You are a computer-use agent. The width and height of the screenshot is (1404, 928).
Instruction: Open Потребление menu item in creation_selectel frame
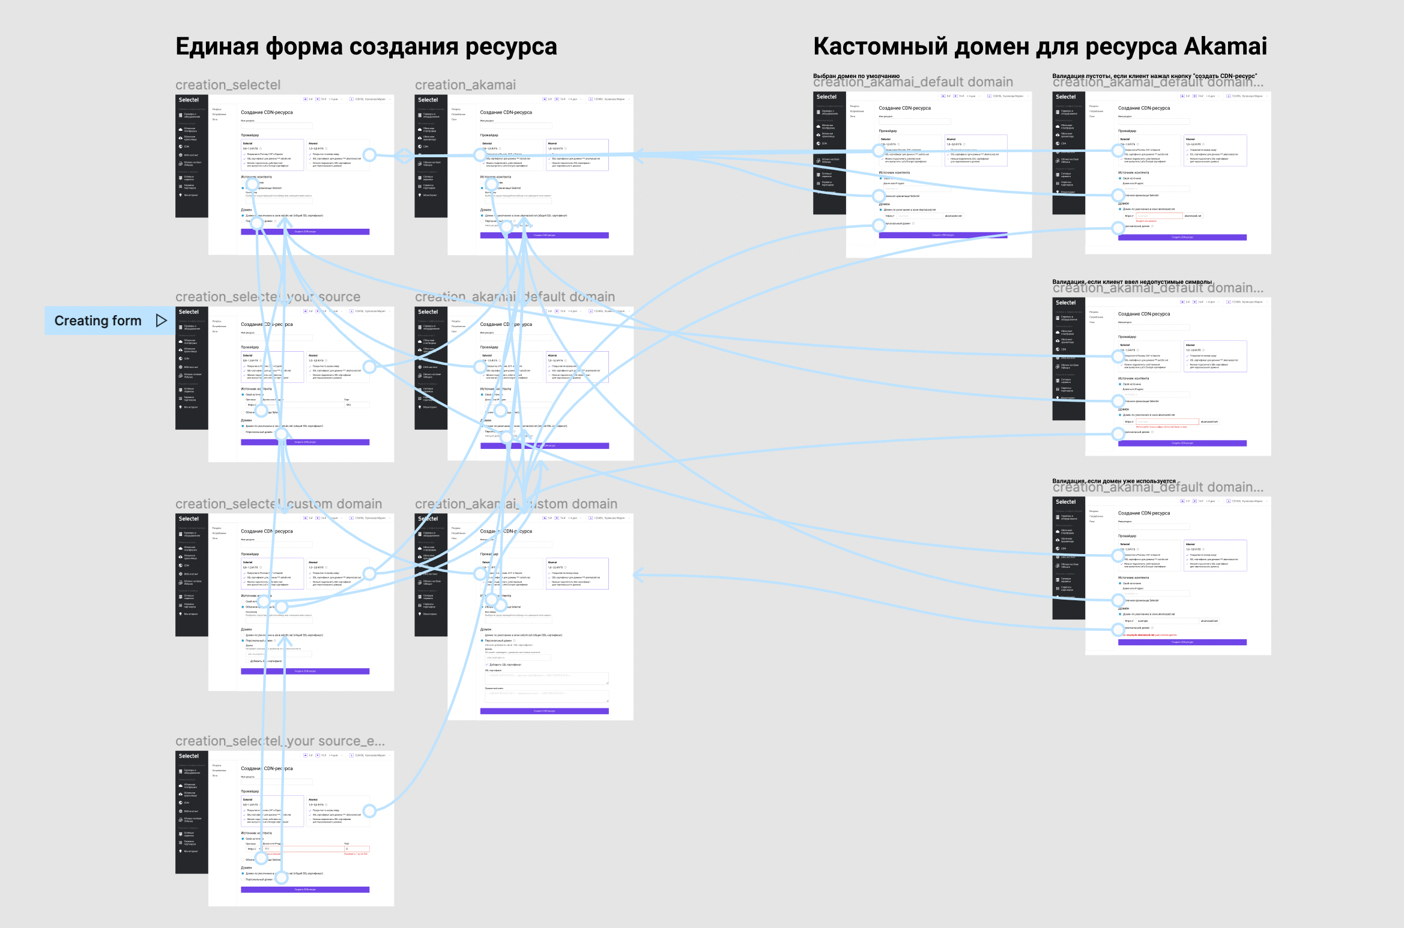click(219, 114)
